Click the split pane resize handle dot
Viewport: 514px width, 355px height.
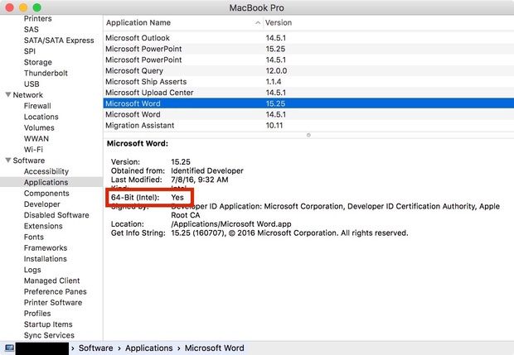click(x=308, y=135)
